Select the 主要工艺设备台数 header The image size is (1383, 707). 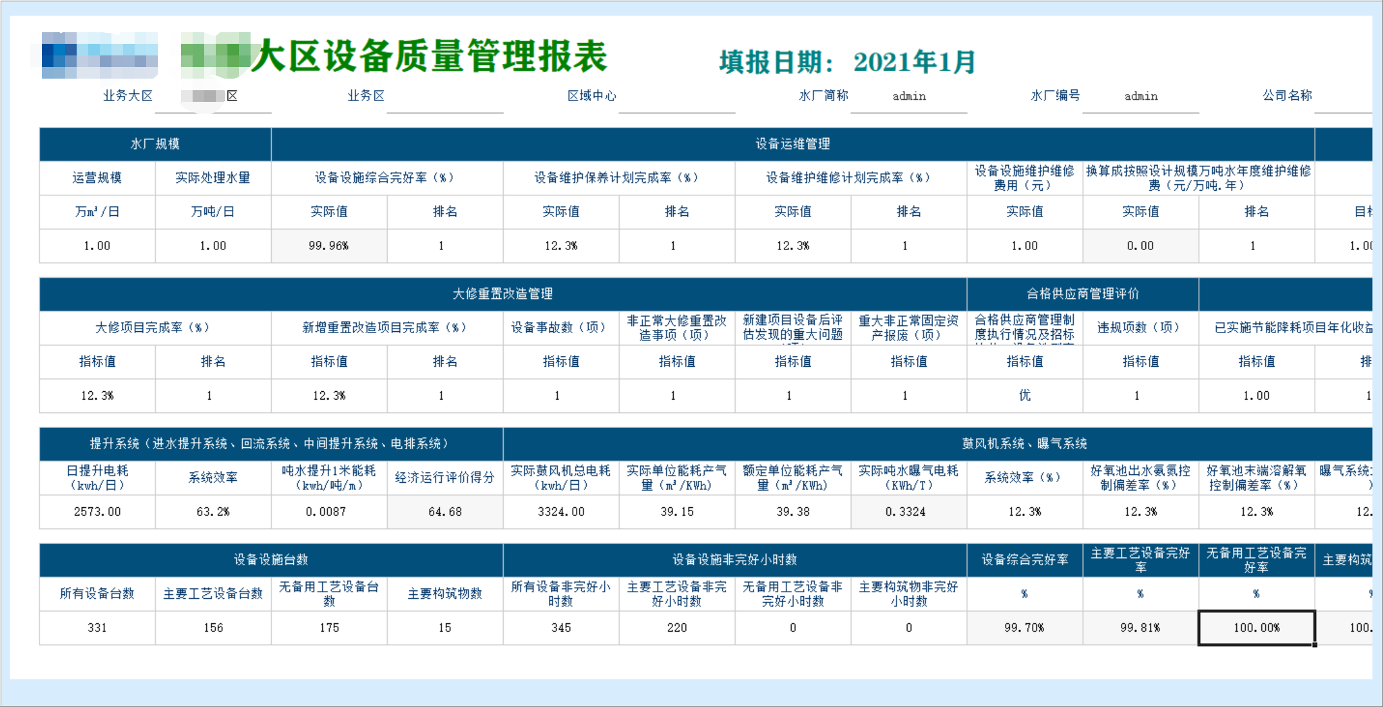click(x=213, y=594)
